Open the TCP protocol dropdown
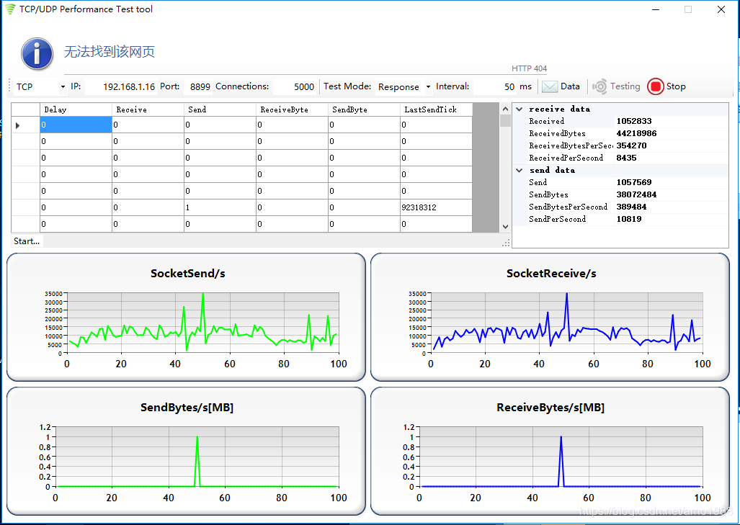The width and height of the screenshot is (740, 525). [x=62, y=87]
